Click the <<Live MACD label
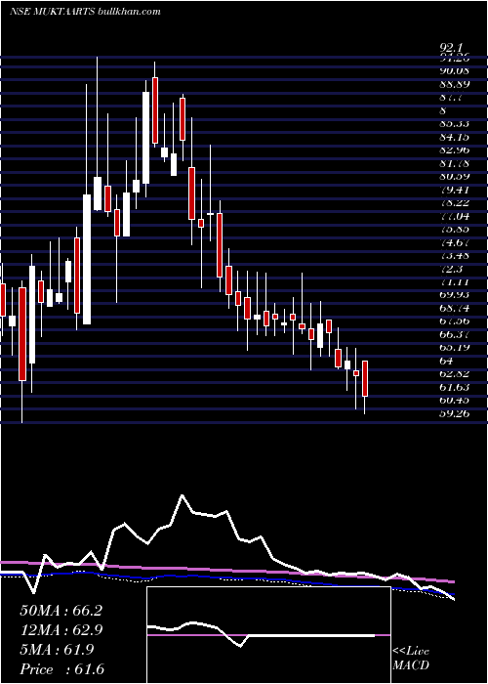The width and height of the screenshot is (488, 684). point(411,659)
